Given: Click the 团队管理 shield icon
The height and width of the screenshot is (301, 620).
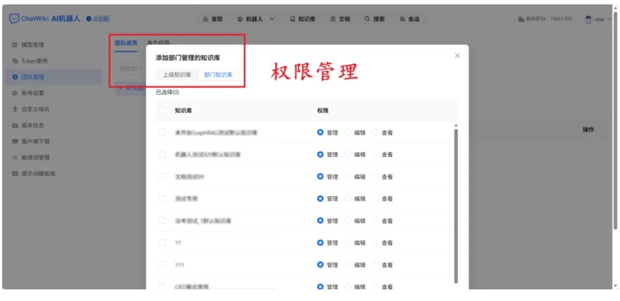Looking at the screenshot, I should coord(15,77).
